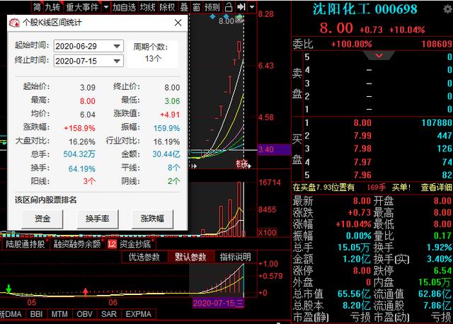
Task: Click the settings gear icon beside 沈阳化工 000698
Action: pyautogui.click(x=448, y=9)
